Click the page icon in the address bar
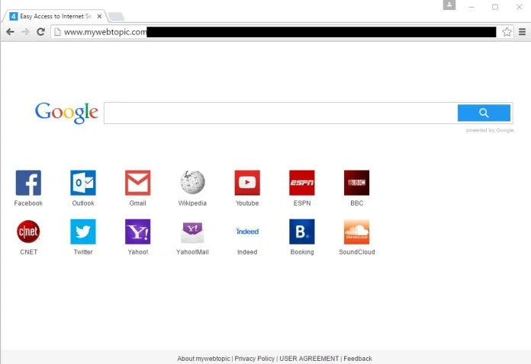This screenshot has height=364, width=531. pyautogui.click(x=57, y=32)
